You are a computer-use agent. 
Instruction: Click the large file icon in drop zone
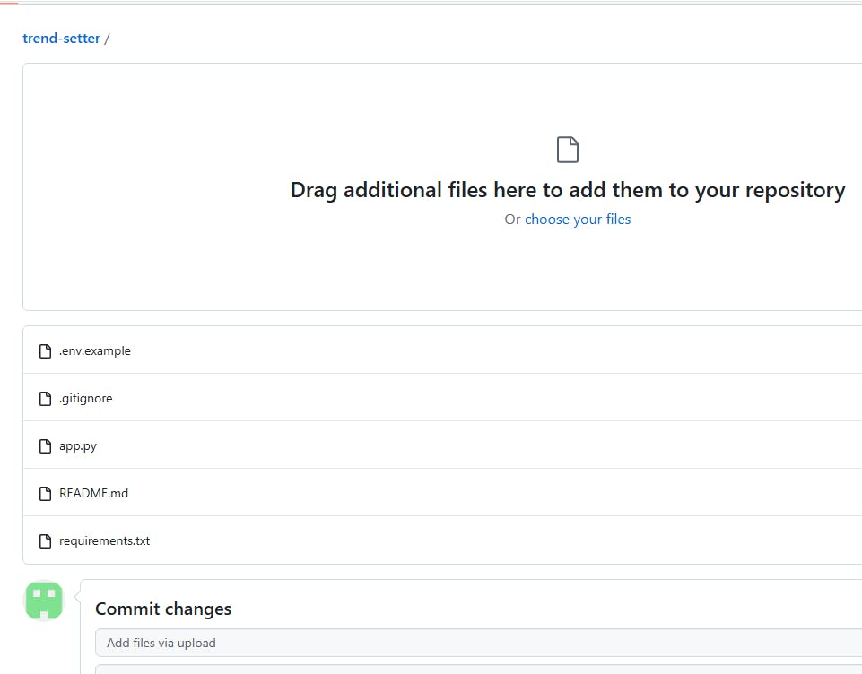click(x=568, y=150)
